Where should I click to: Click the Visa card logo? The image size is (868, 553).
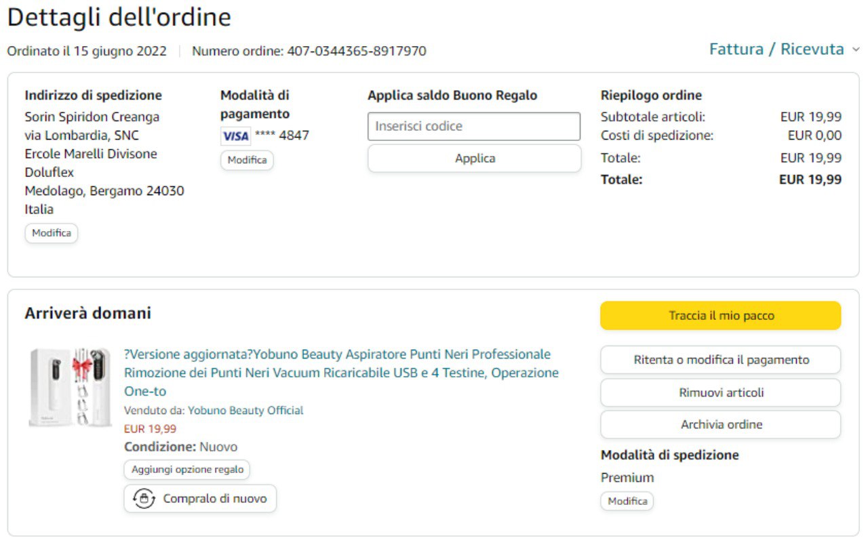pyautogui.click(x=235, y=136)
